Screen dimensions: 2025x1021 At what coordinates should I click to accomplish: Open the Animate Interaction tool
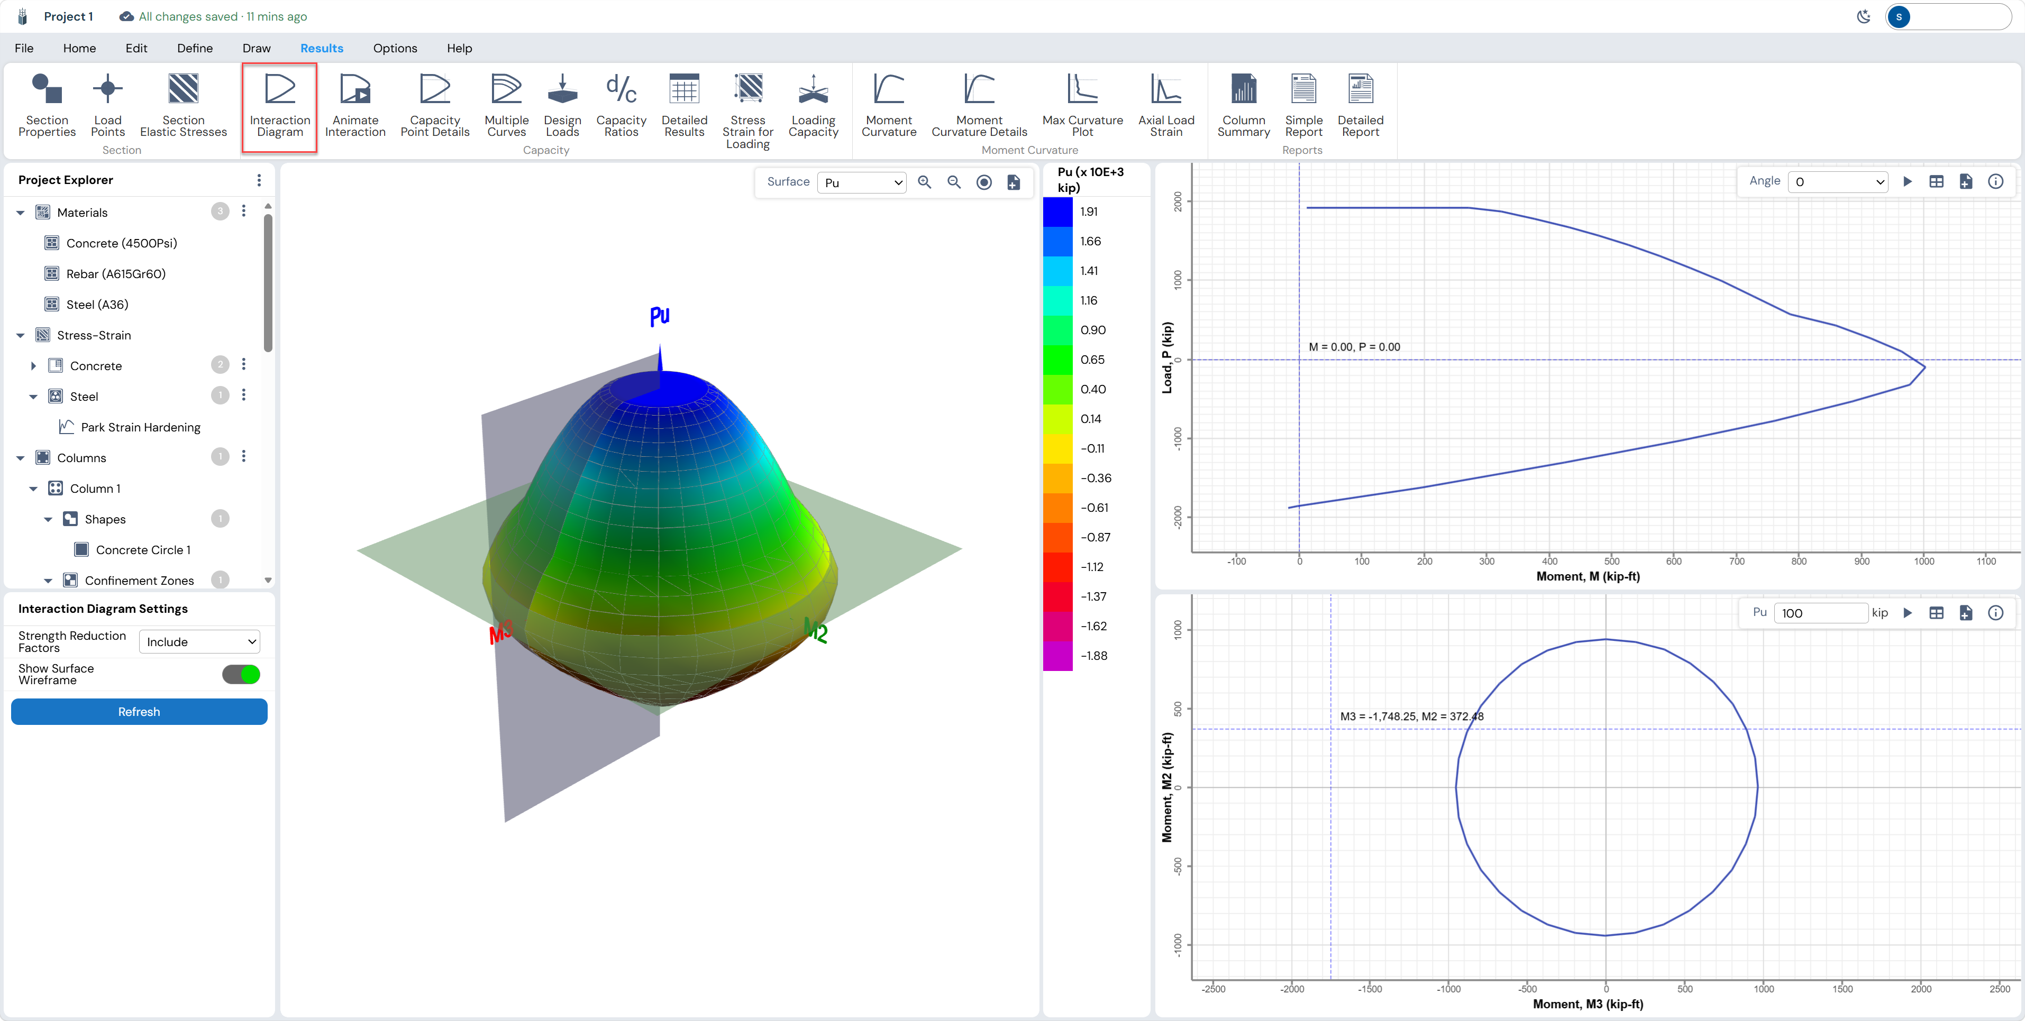[354, 105]
